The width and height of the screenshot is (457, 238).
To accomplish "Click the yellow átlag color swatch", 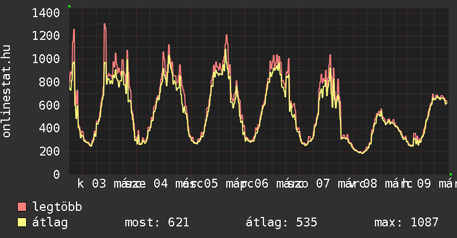I will coord(22,223).
